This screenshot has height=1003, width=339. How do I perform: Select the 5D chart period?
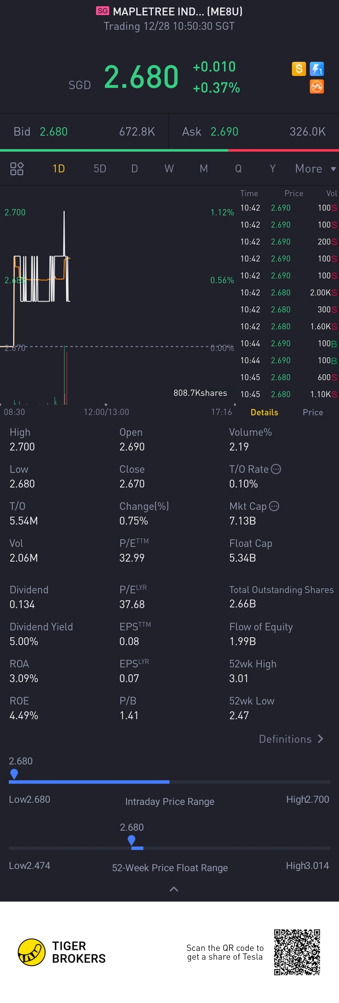click(x=100, y=169)
